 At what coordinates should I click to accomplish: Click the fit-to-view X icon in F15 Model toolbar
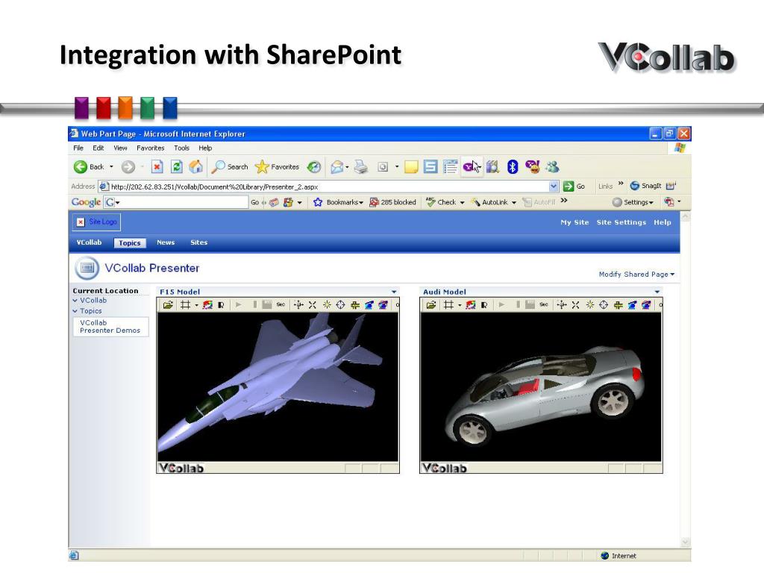313,305
